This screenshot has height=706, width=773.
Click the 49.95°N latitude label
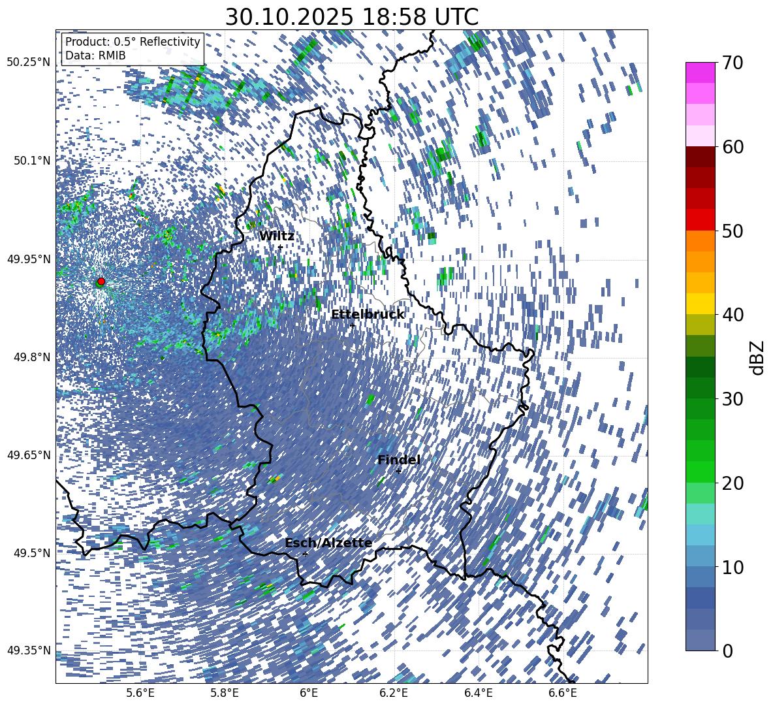29,259
